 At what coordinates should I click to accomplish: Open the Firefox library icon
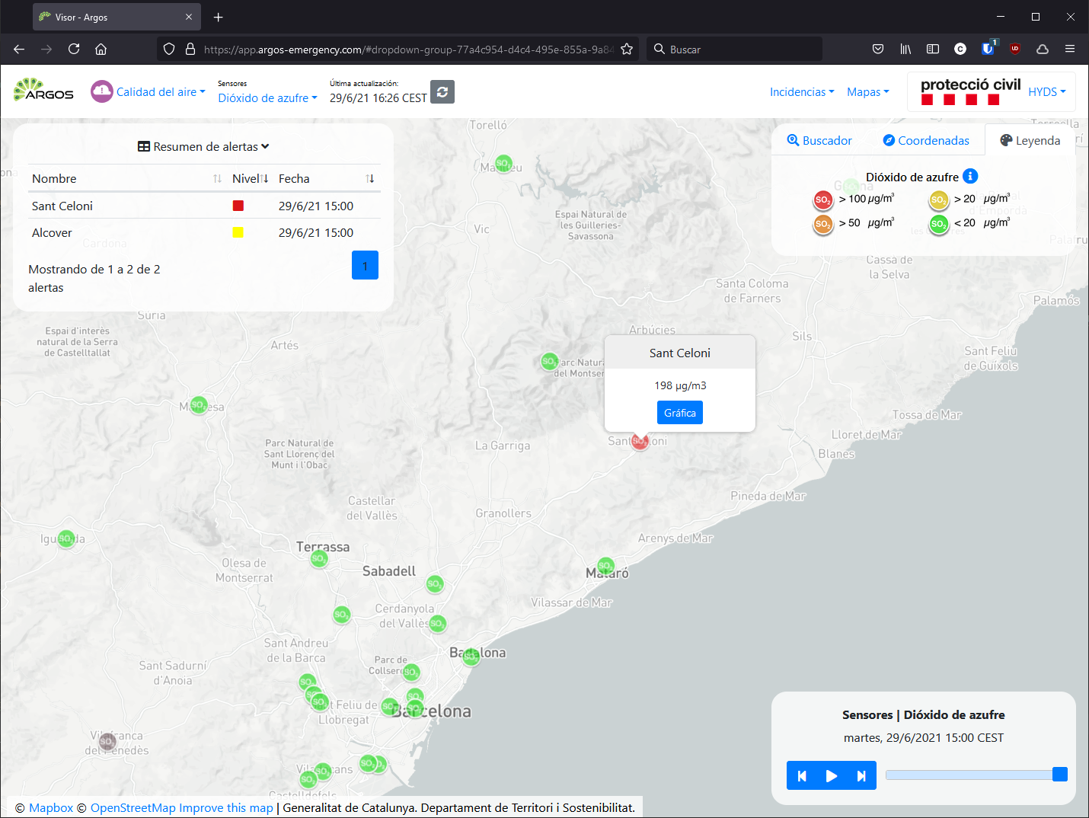pyautogui.click(x=905, y=49)
